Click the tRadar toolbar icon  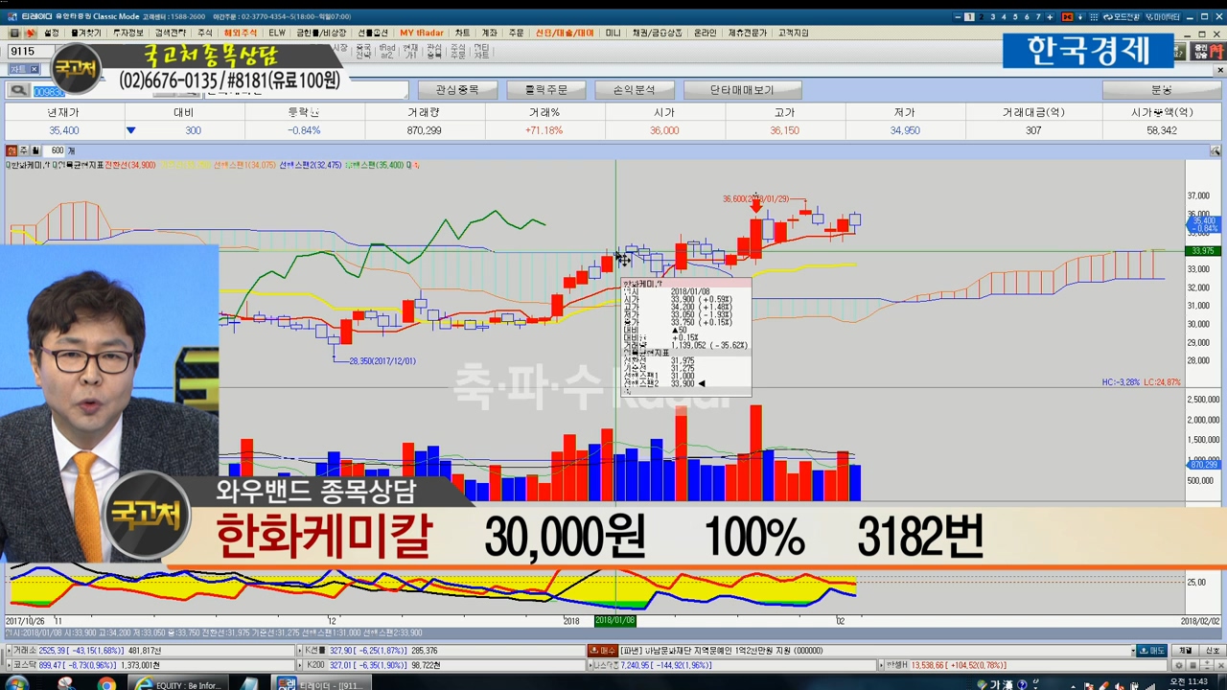387,51
